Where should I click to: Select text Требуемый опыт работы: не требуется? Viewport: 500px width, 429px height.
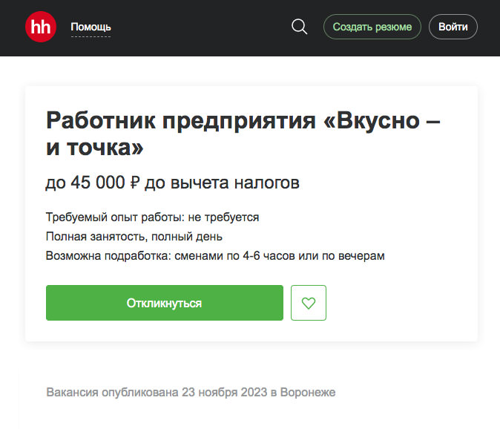pyautogui.click(x=152, y=217)
